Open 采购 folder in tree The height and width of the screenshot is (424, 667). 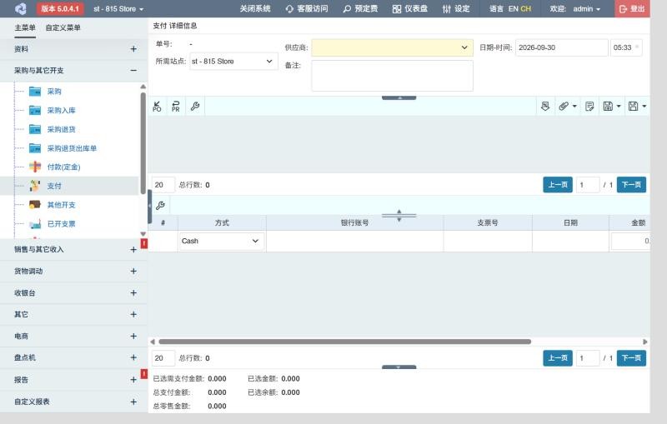click(54, 92)
